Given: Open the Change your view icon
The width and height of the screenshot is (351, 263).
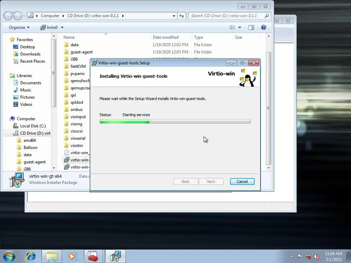Looking at the screenshot, I should pyautogui.click(x=232, y=27).
